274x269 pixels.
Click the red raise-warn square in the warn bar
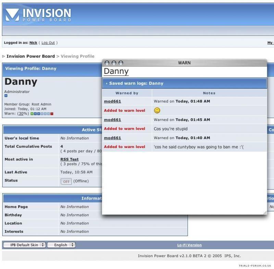click(x=52, y=114)
